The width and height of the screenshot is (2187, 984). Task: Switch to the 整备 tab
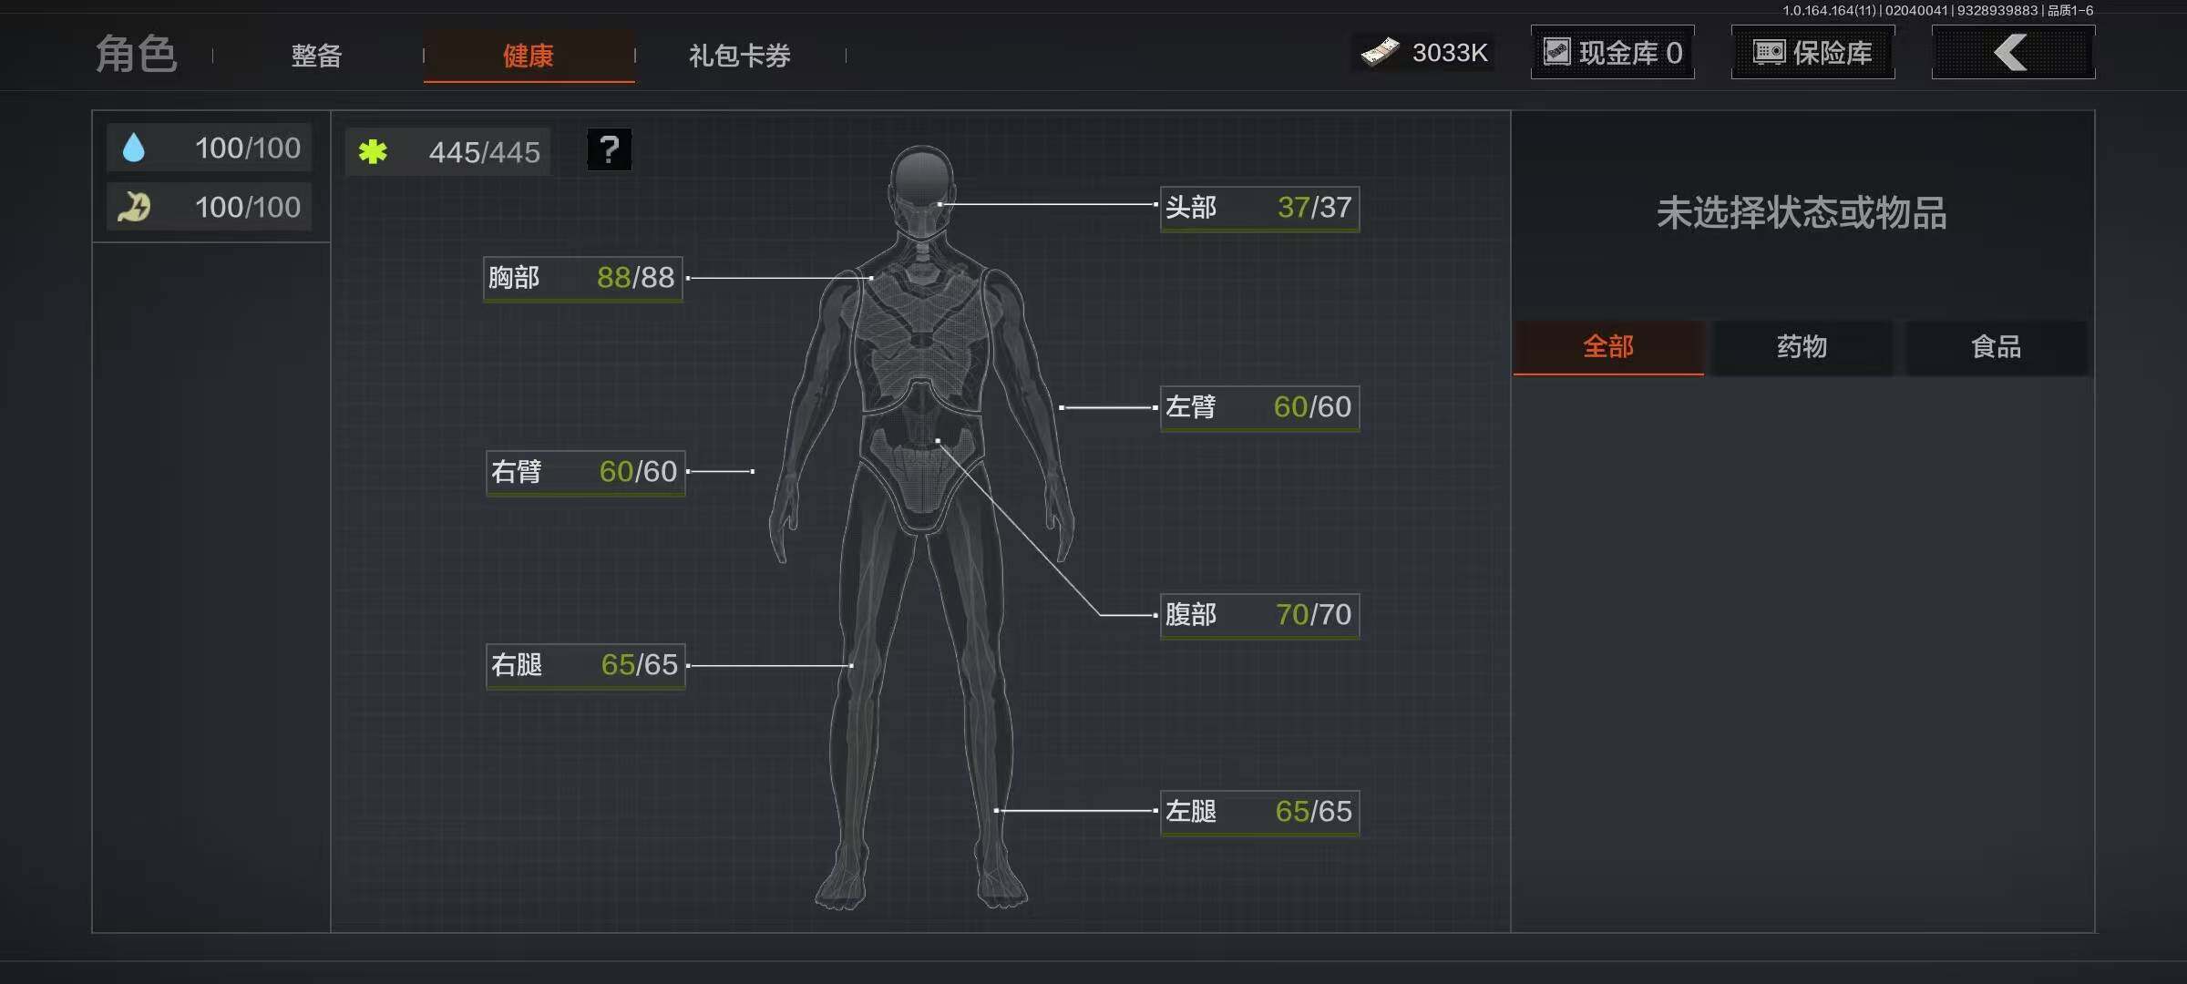pyautogui.click(x=316, y=56)
